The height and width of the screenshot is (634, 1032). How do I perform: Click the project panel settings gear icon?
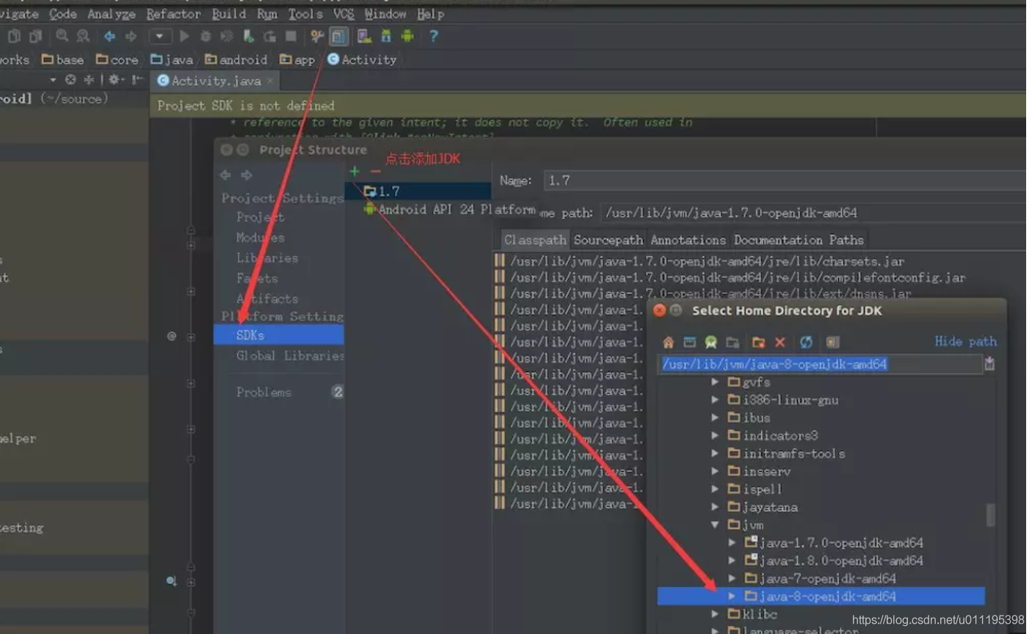pyautogui.click(x=116, y=79)
